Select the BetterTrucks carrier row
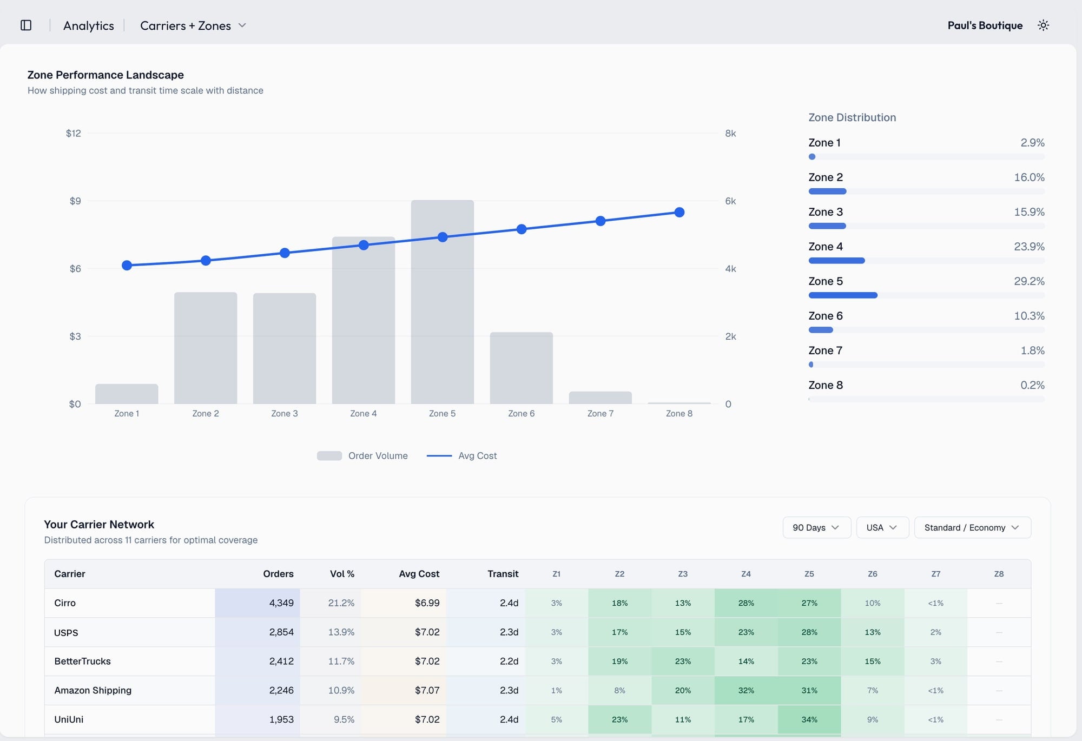 pos(538,661)
